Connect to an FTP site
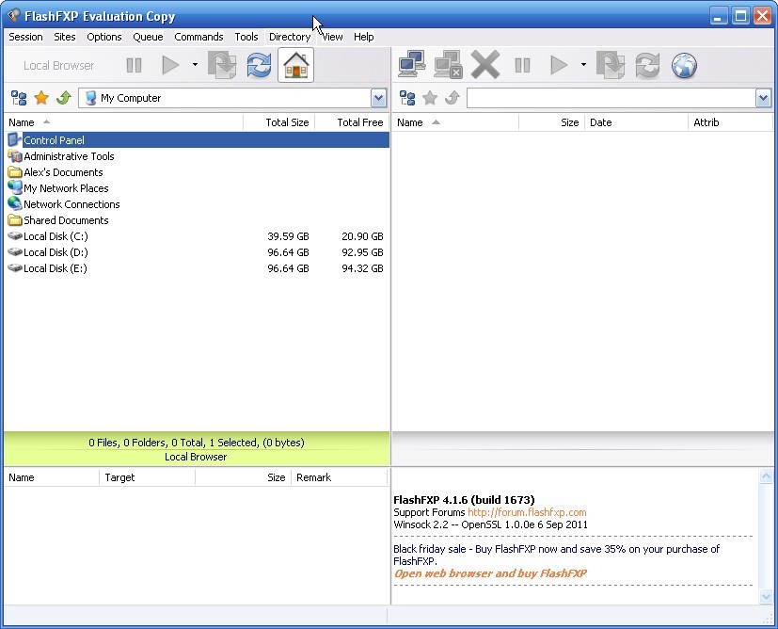This screenshot has width=778, height=629. [x=411, y=64]
